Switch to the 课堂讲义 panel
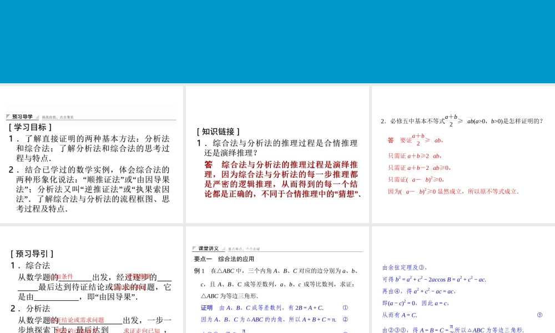Viewport: 555px width, 333px height. point(208,249)
